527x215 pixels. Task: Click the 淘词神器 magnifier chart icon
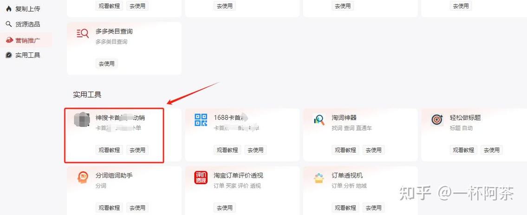click(x=319, y=120)
